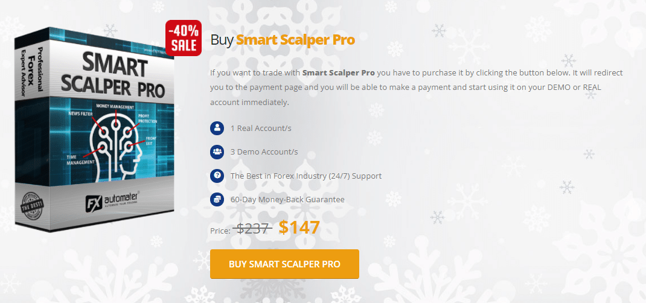Click the coins Money-Back Guarantee icon
Screen dimensions: 646x303
pos(217,200)
